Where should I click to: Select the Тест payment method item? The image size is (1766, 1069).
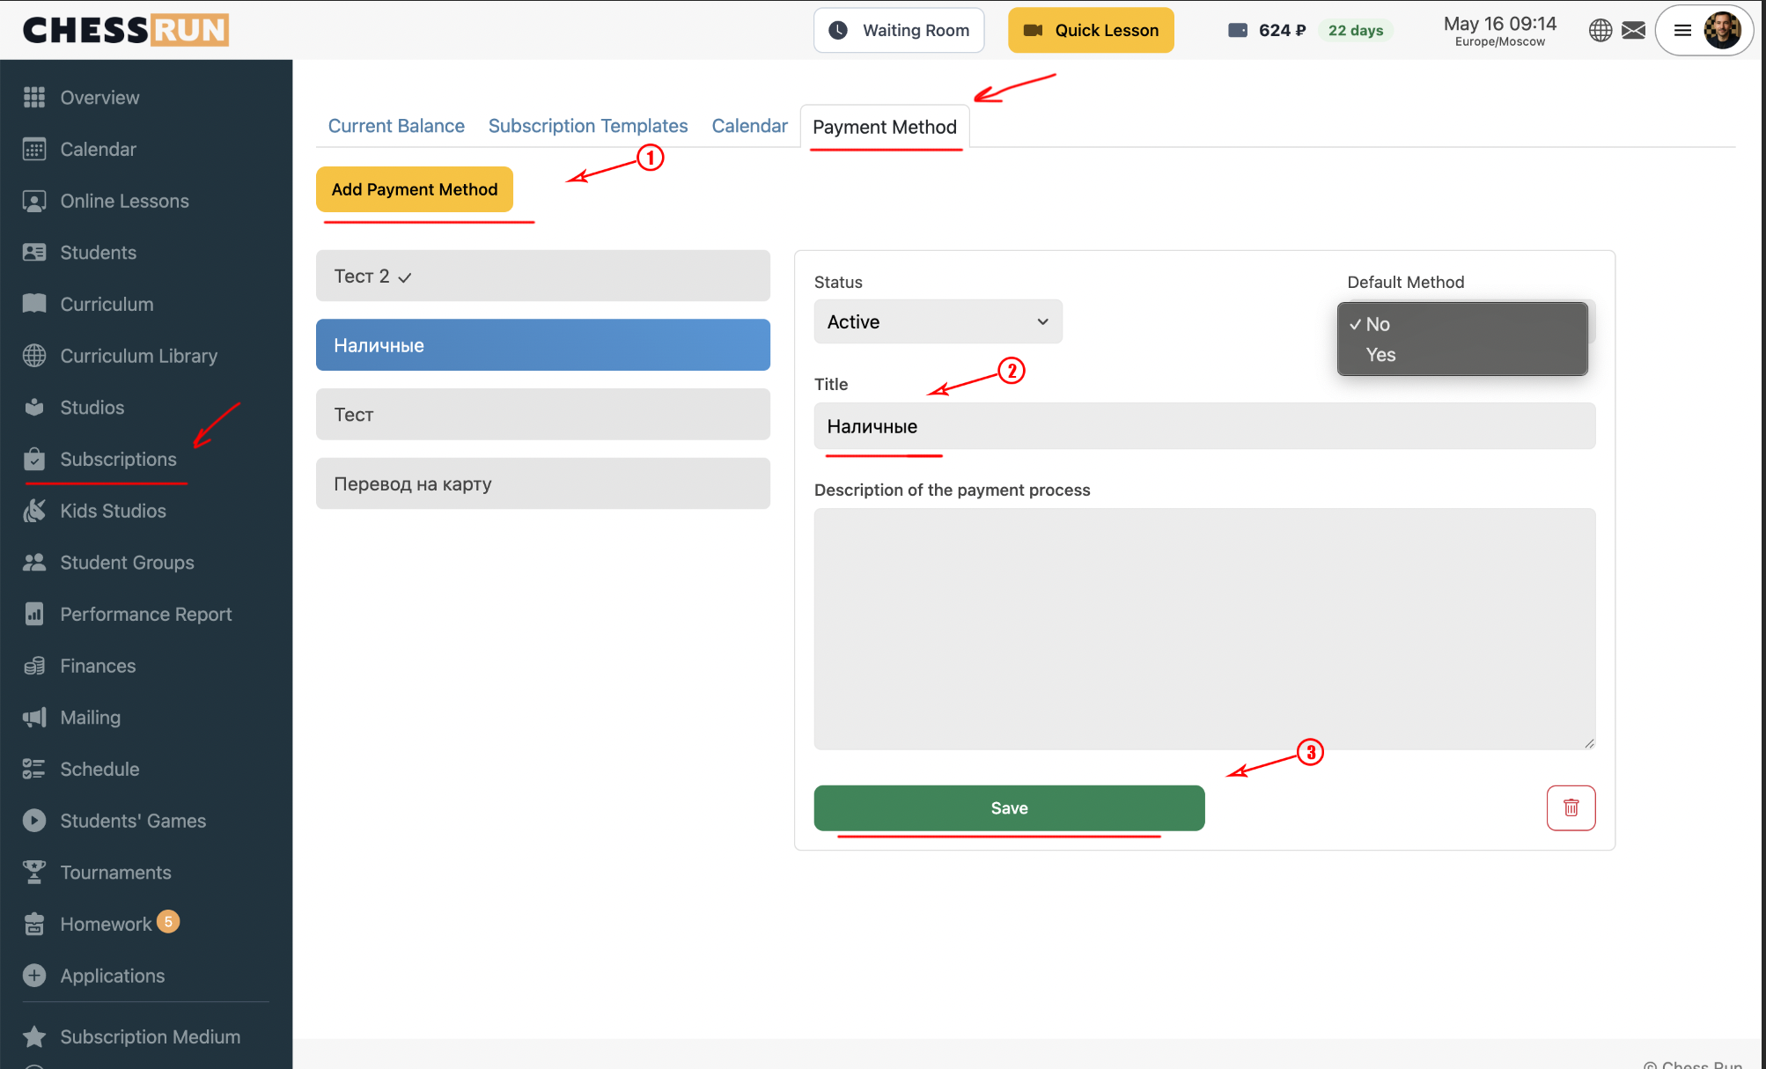(x=543, y=414)
